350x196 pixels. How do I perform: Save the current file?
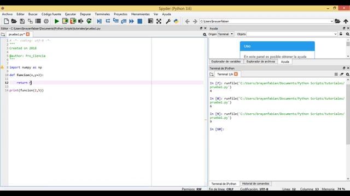coord(22,21)
